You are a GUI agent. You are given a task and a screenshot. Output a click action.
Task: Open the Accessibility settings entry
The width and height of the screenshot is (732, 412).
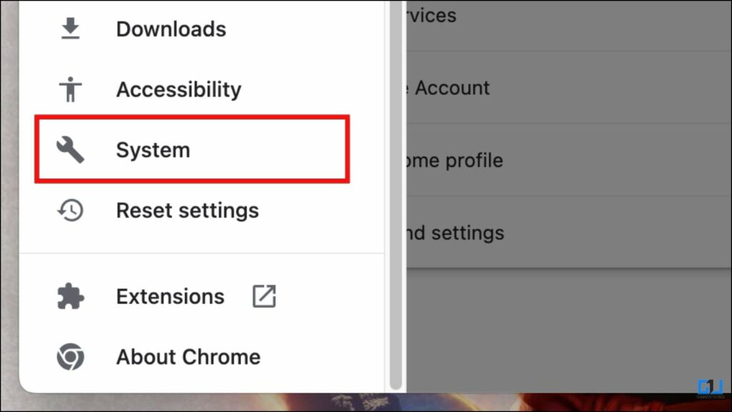click(x=178, y=88)
